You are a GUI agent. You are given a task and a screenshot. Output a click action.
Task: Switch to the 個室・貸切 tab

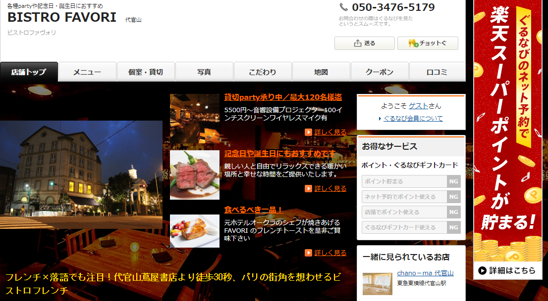(146, 72)
